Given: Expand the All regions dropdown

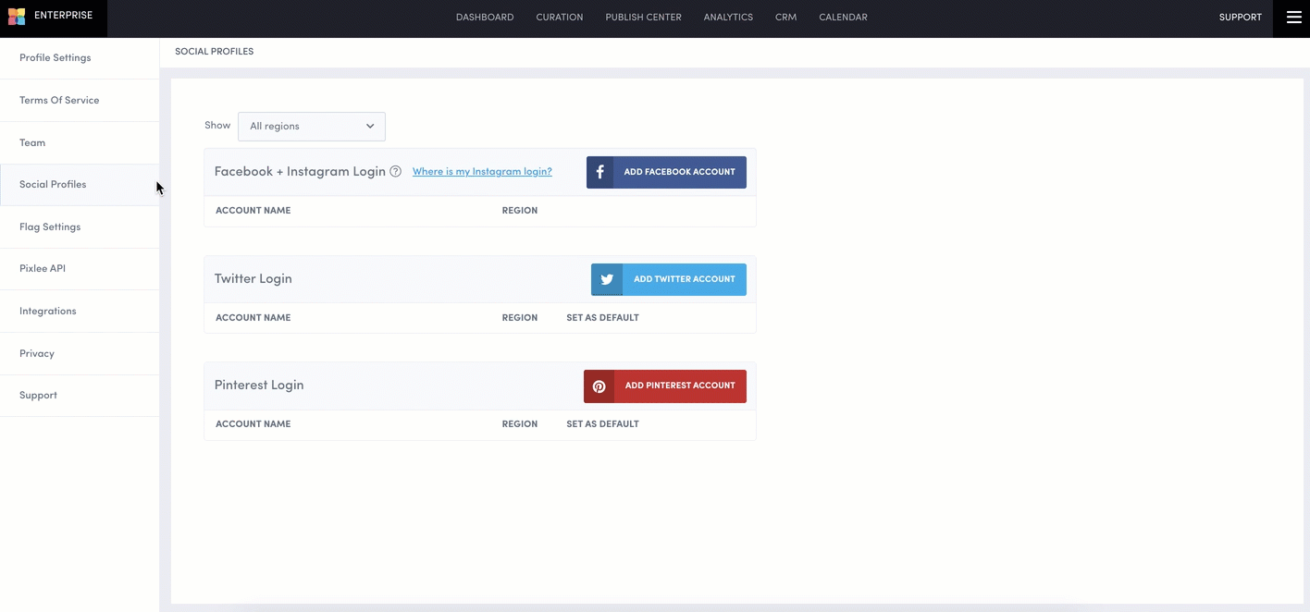Looking at the screenshot, I should coord(312,127).
